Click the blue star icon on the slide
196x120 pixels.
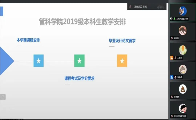tap(39, 61)
